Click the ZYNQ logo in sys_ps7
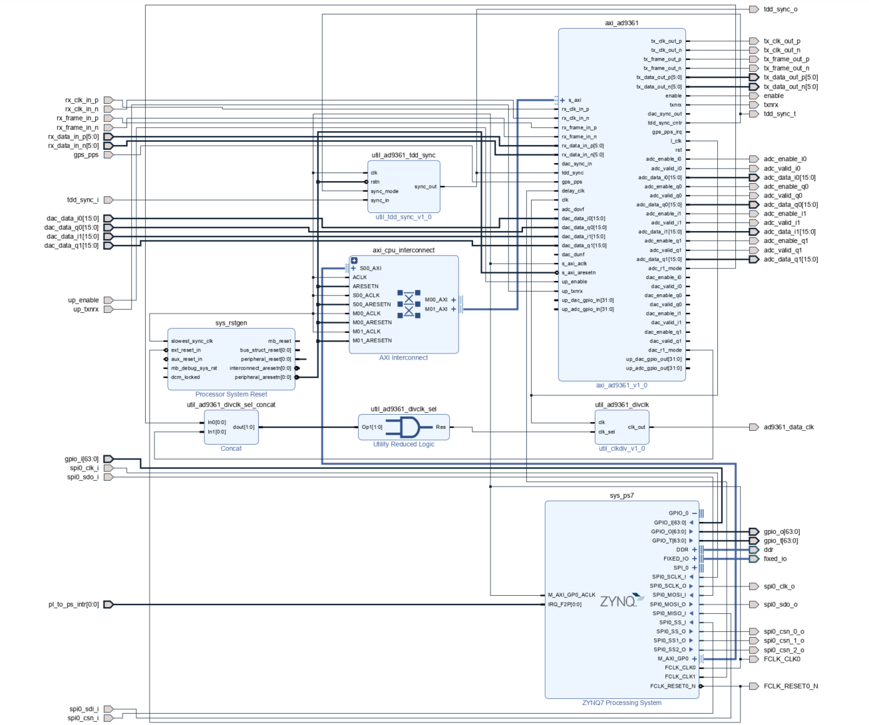Image resolution: width=869 pixels, height=725 pixels. pyautogui.click(x=622, y=601)
